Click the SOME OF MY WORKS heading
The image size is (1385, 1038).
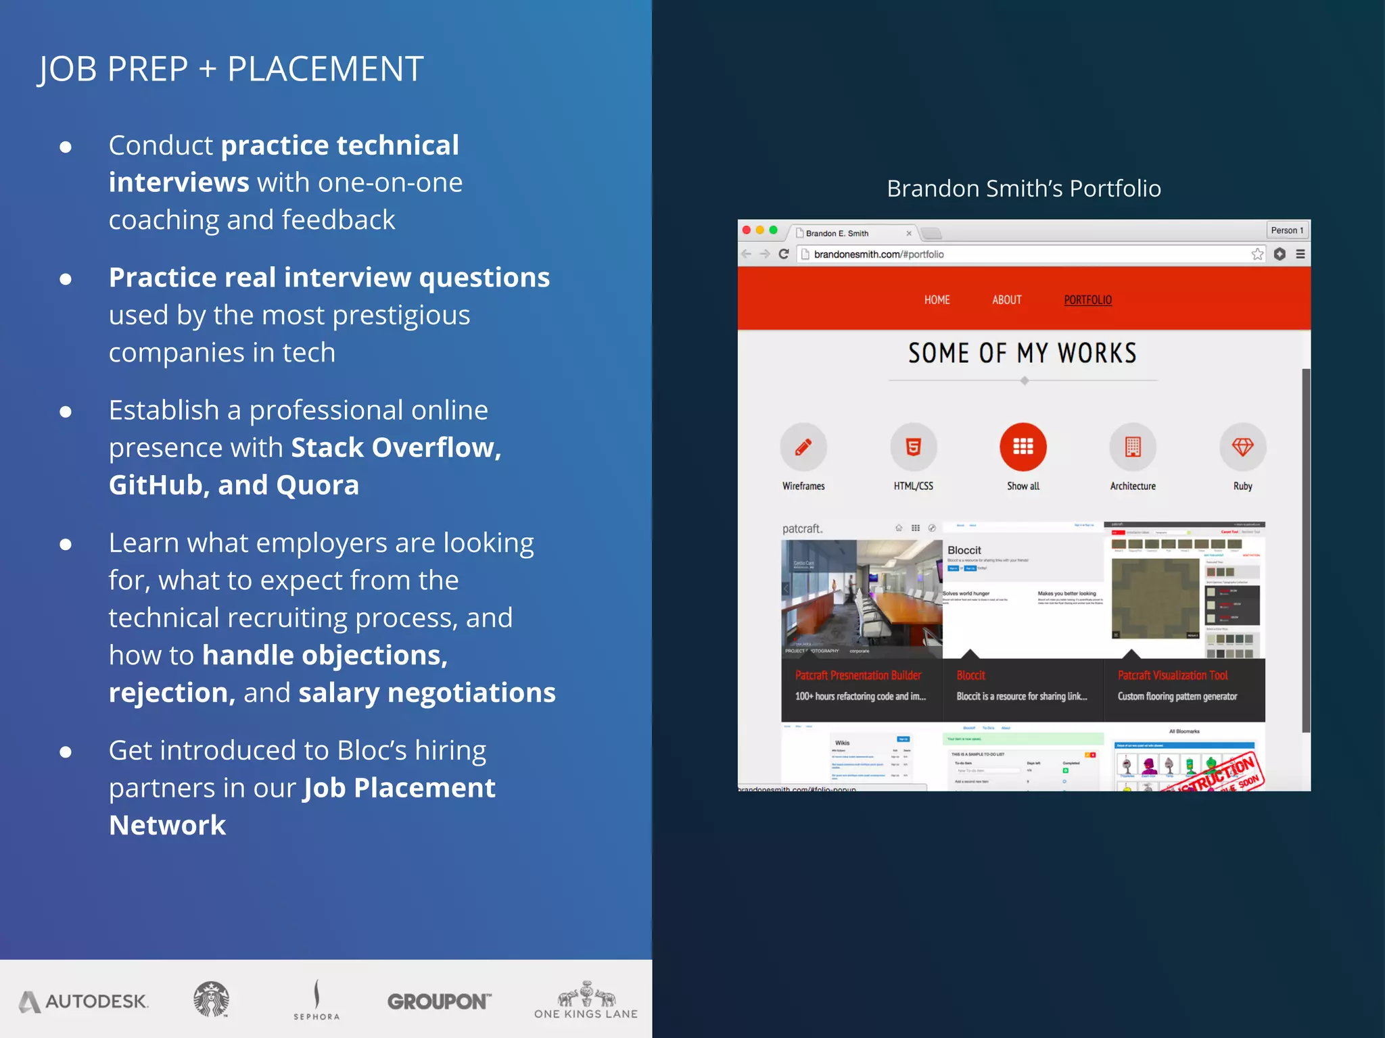(x=1023, y=353)
